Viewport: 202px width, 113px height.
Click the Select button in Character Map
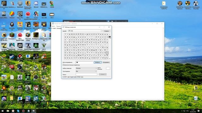click(x=98, y=62)
